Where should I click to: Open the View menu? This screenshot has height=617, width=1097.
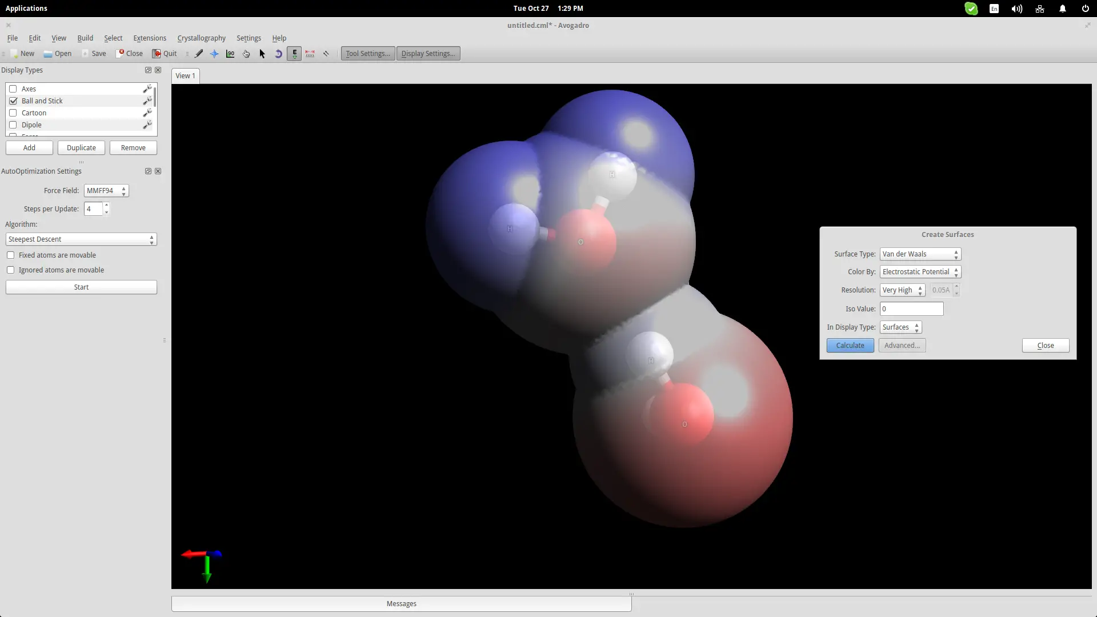(59, 38)
